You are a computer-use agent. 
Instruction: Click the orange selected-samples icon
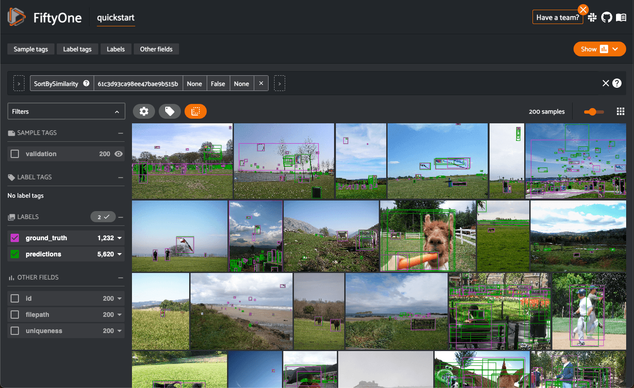coord(195,111)
